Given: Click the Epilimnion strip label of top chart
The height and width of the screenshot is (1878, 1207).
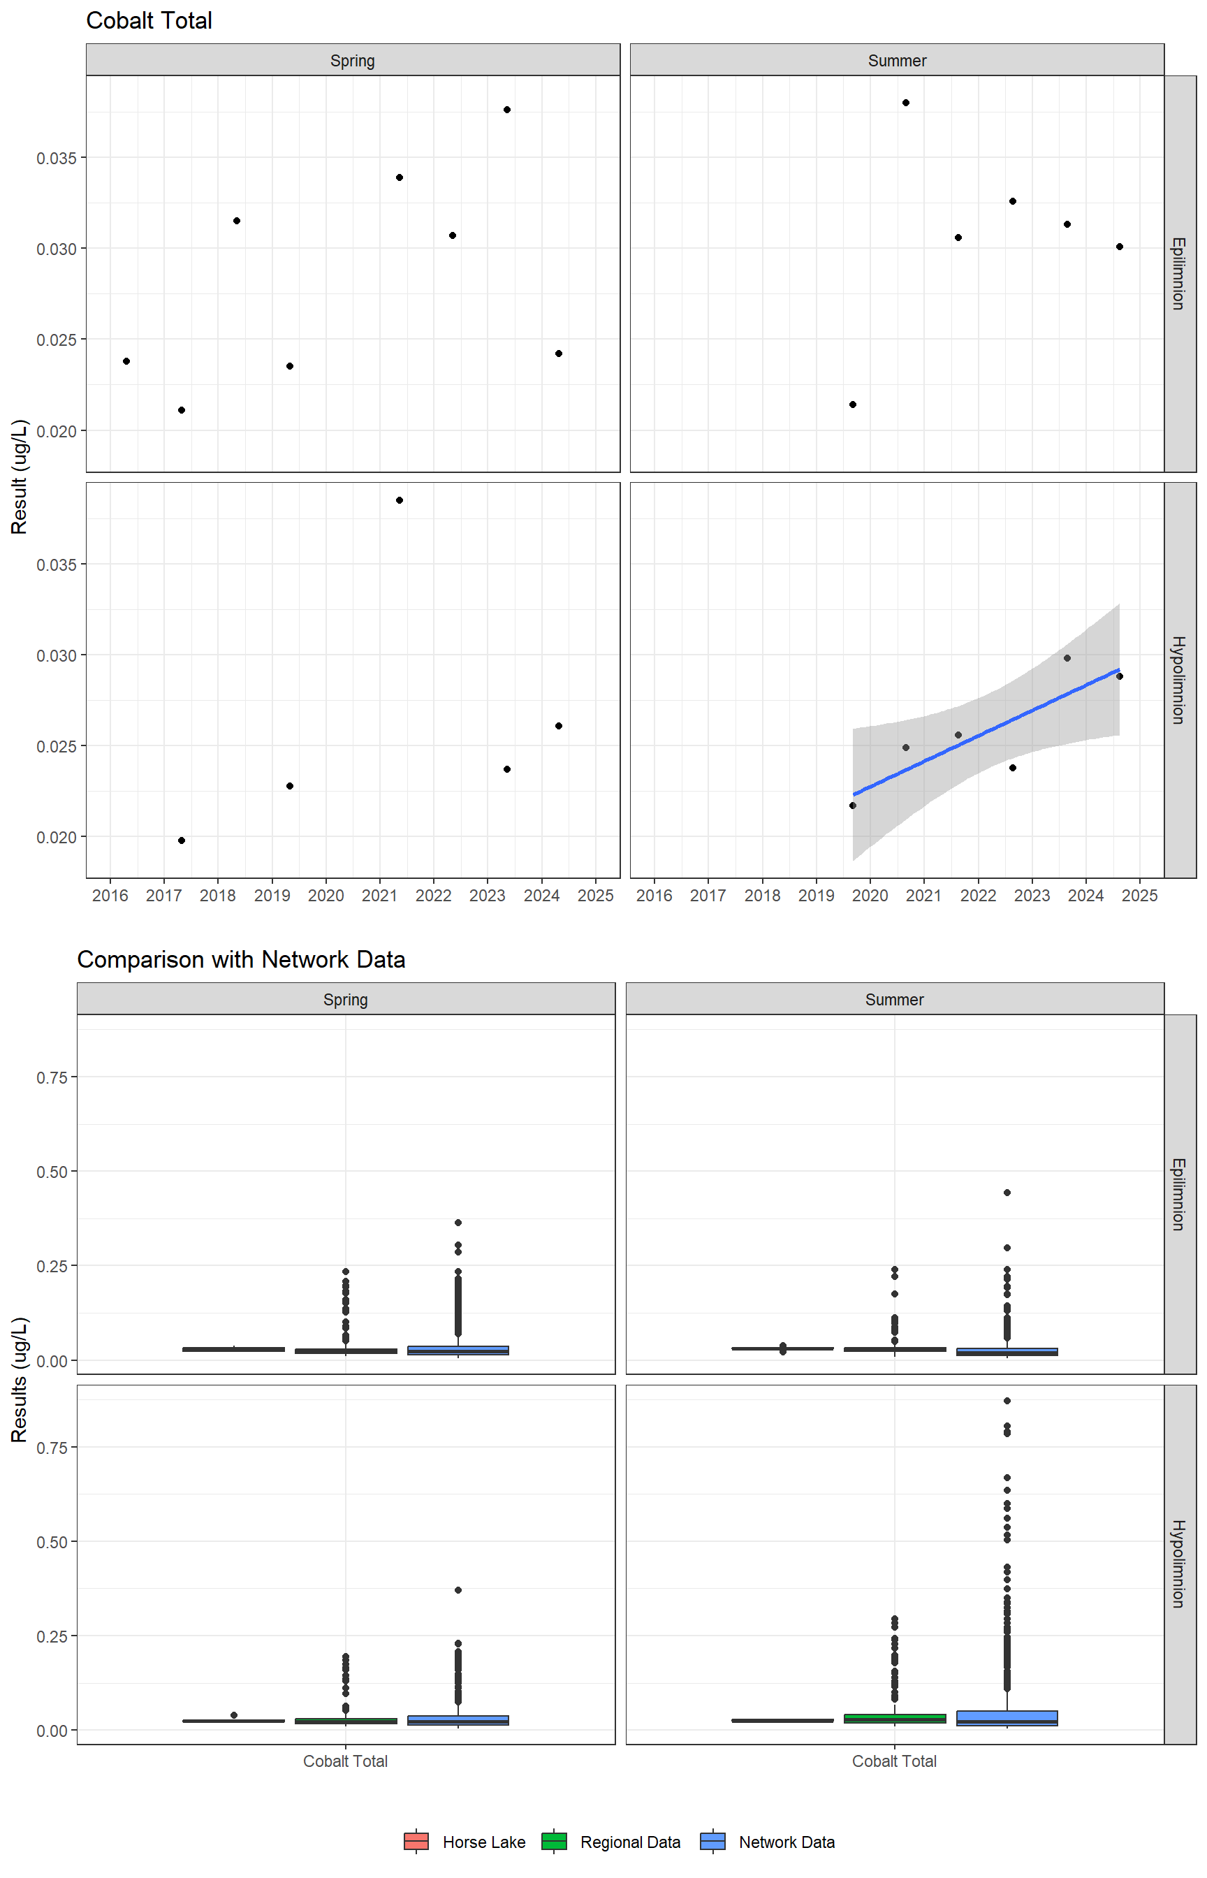Looking at the screenshot, I should tap(1180, 274).
